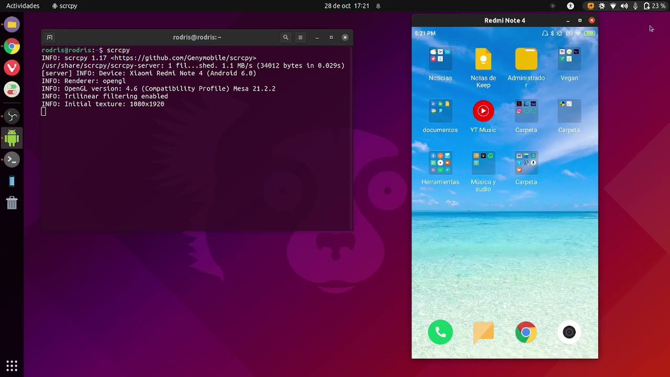Screen dimensions: 670x377
Task: Show applications grid in dock
Action: pos(12,365)
